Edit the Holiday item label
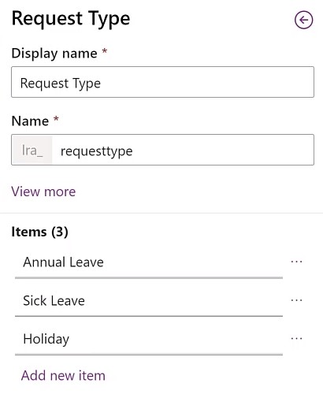Viewport: 323px width, 409px height. point(149,339)
